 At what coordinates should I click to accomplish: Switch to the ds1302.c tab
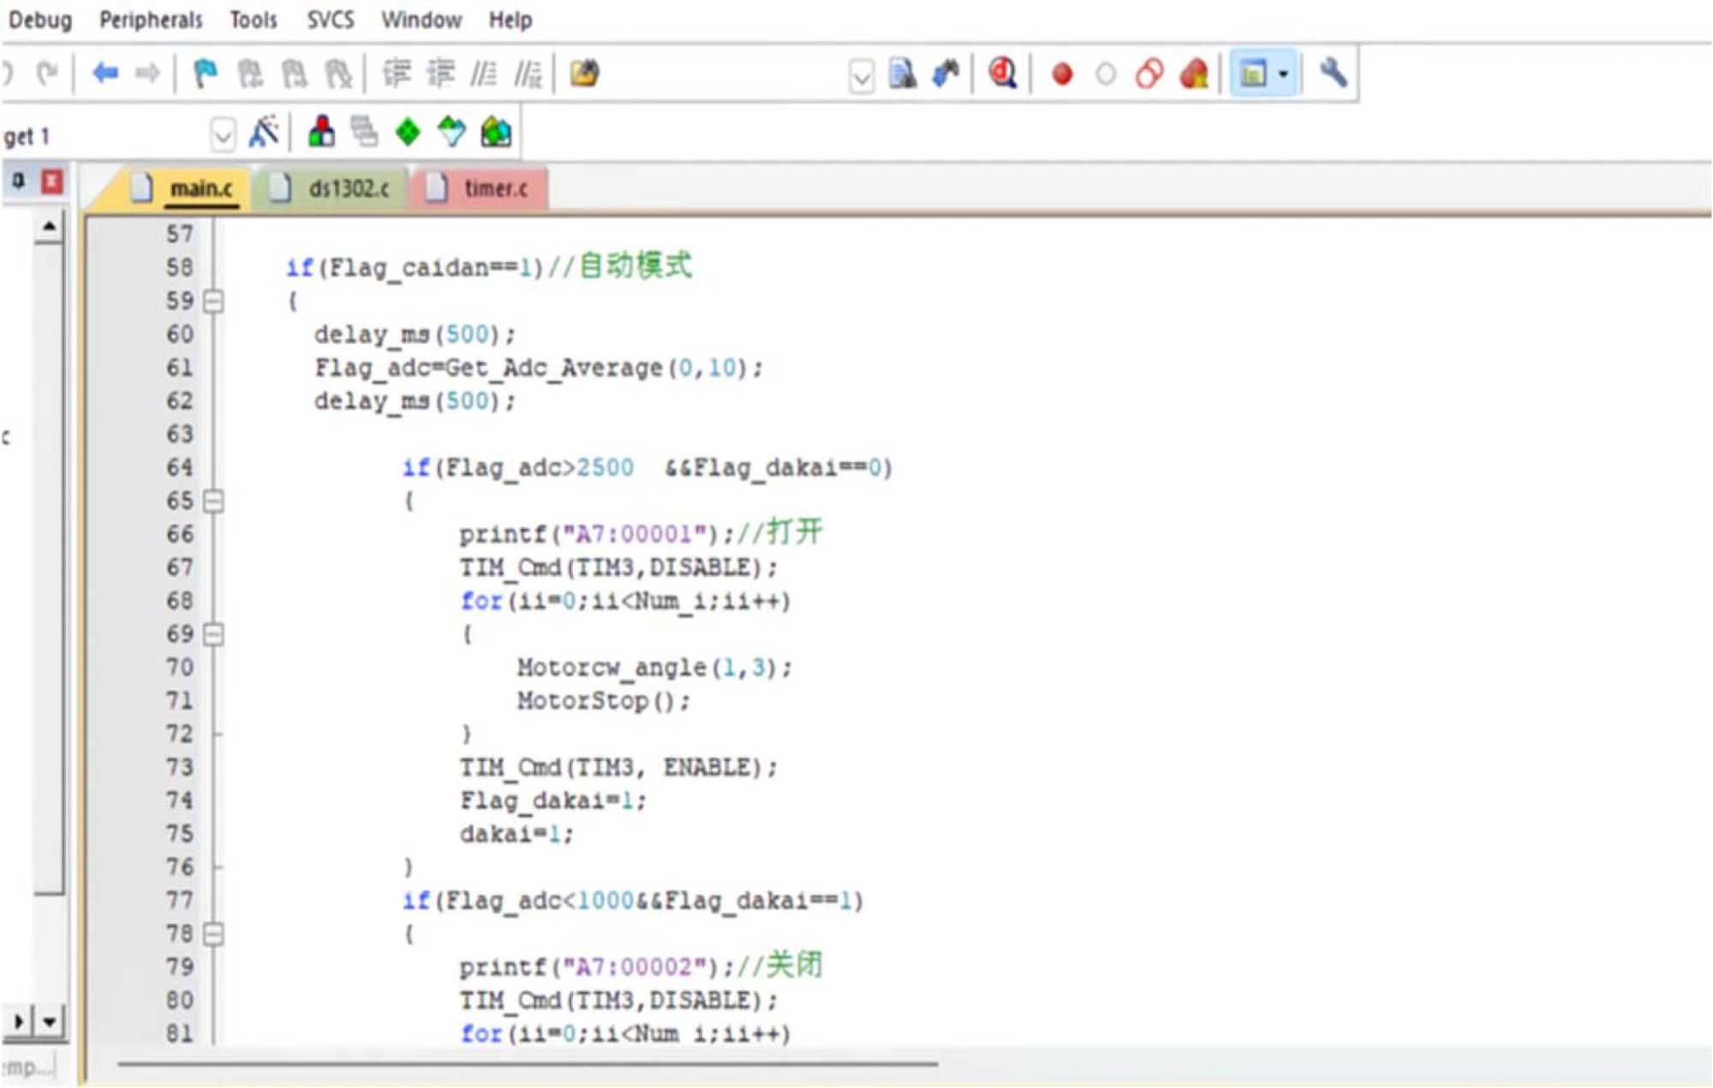pos(348,188)
